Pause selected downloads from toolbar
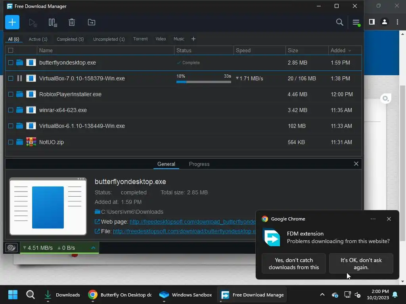 53,23
